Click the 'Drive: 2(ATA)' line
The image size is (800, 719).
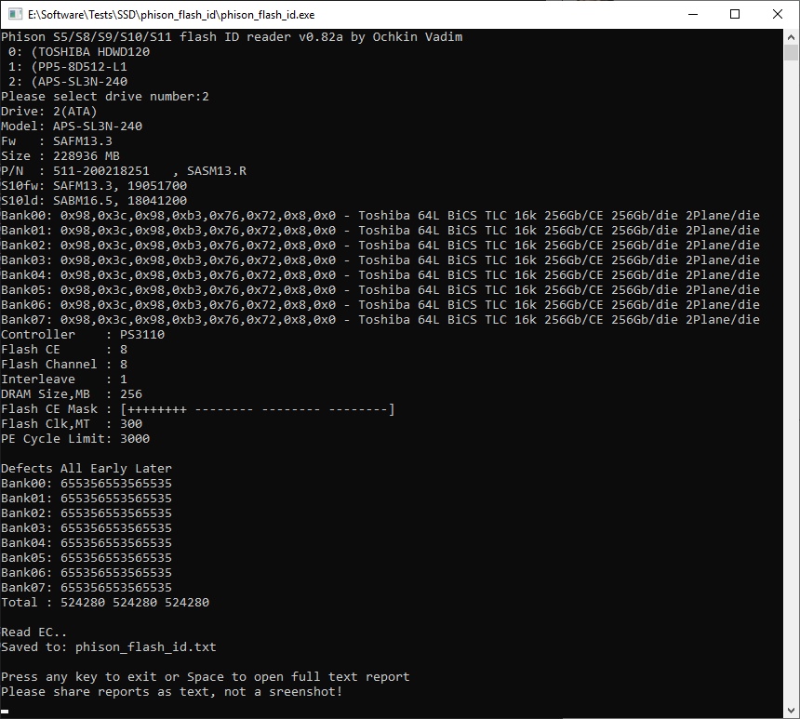click(49, 112)
